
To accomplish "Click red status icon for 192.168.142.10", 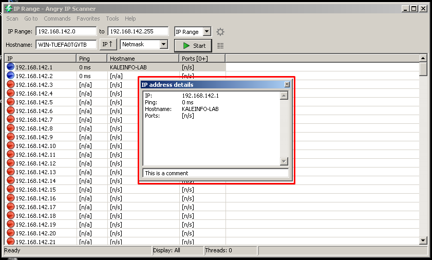I will tap(10, 145).
